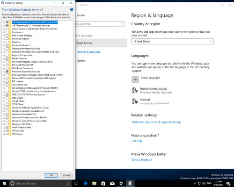The image size is (234, 187).
Task: Click the network icon in tray
Action: tap(199, 183)
